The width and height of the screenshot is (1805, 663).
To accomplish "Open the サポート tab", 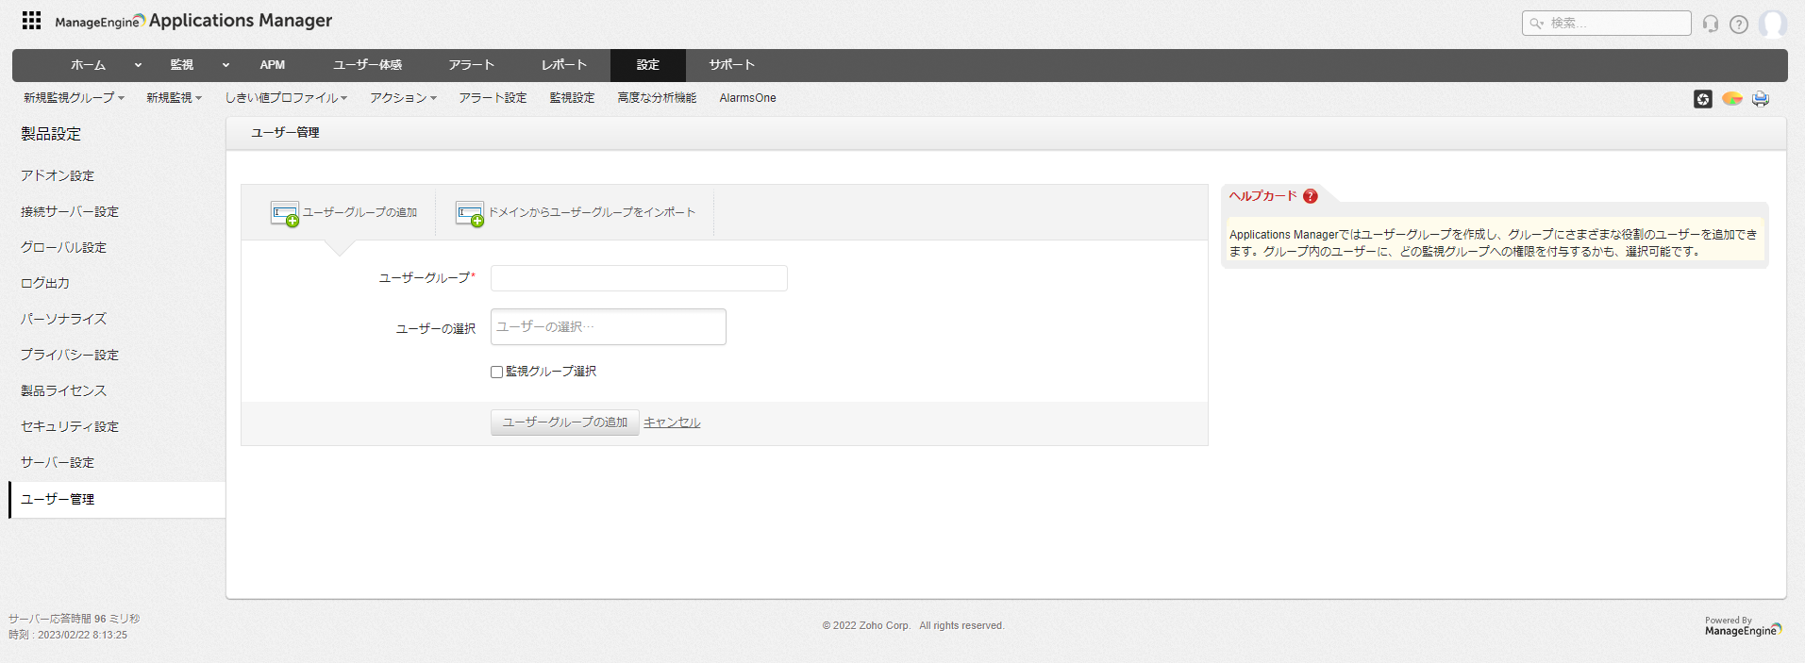I will 732,65.
